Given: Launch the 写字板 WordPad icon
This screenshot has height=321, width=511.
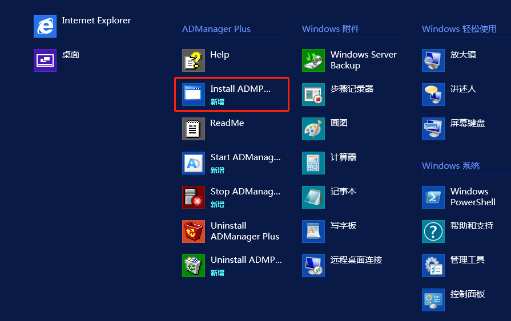Looking at the screenshot, I should [313, 231].
